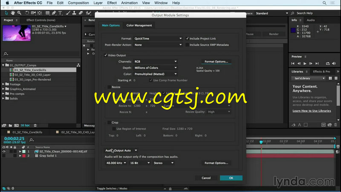This screenshot has width=341, height=192.
Task: Open the Effect menu
Action: pos(112,3)
